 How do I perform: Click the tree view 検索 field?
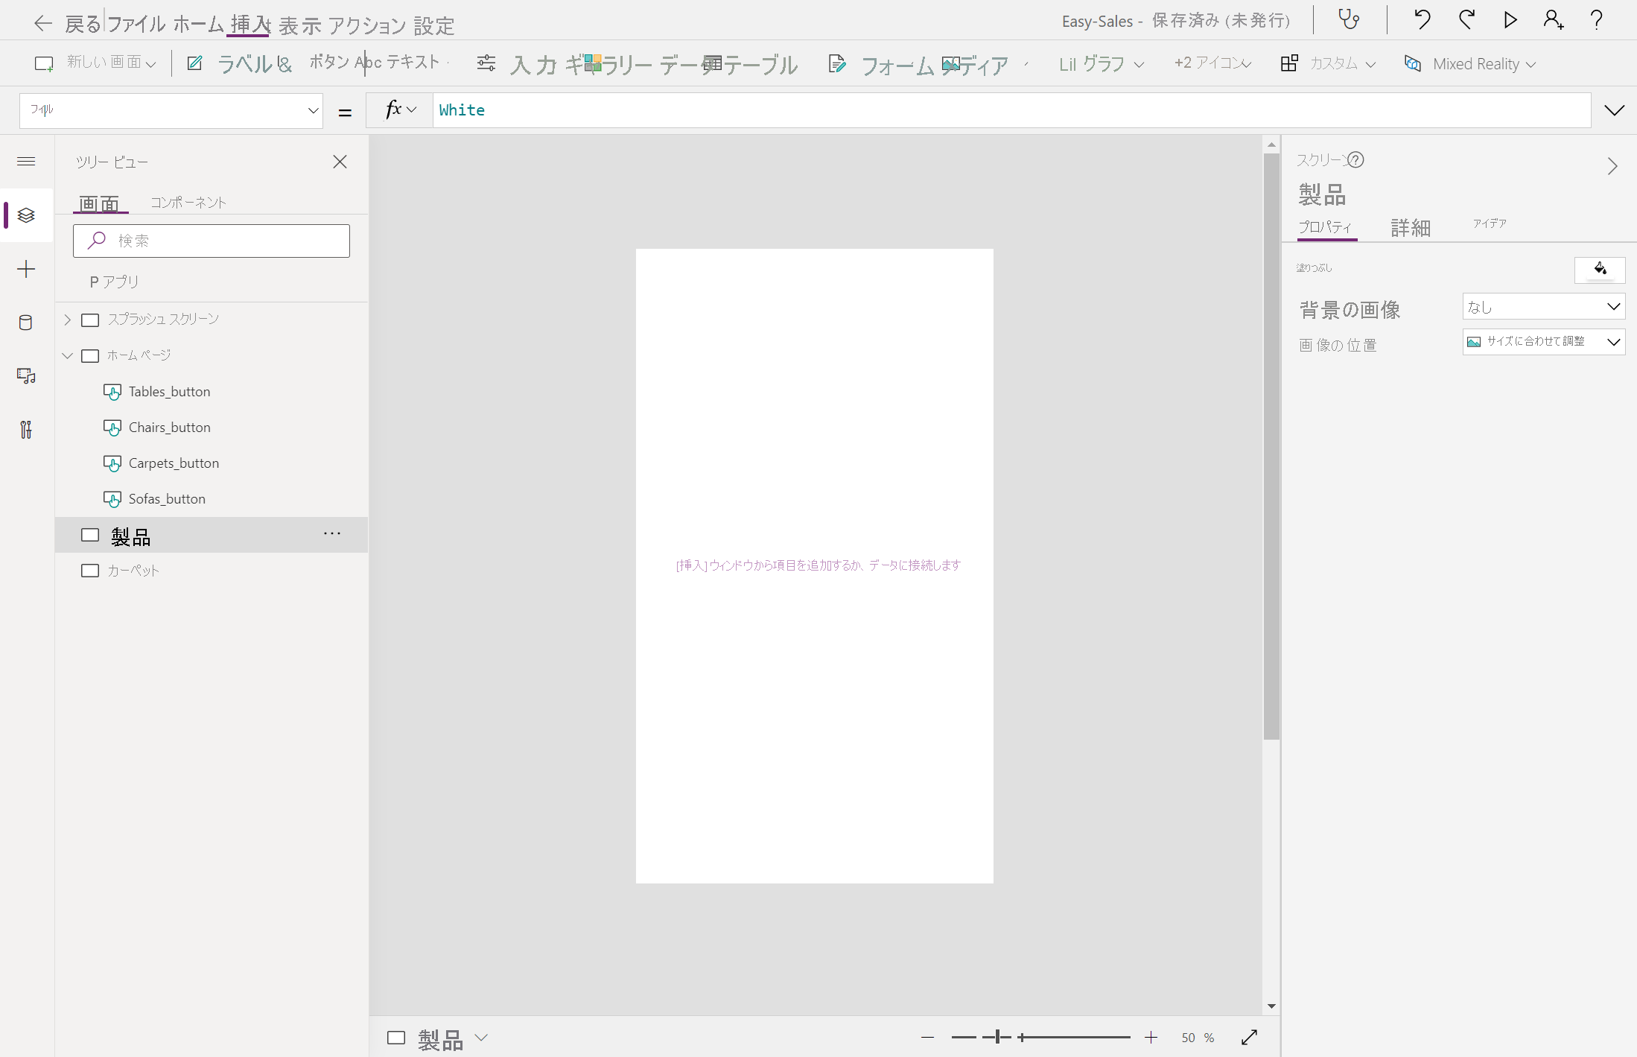[212, 241]
